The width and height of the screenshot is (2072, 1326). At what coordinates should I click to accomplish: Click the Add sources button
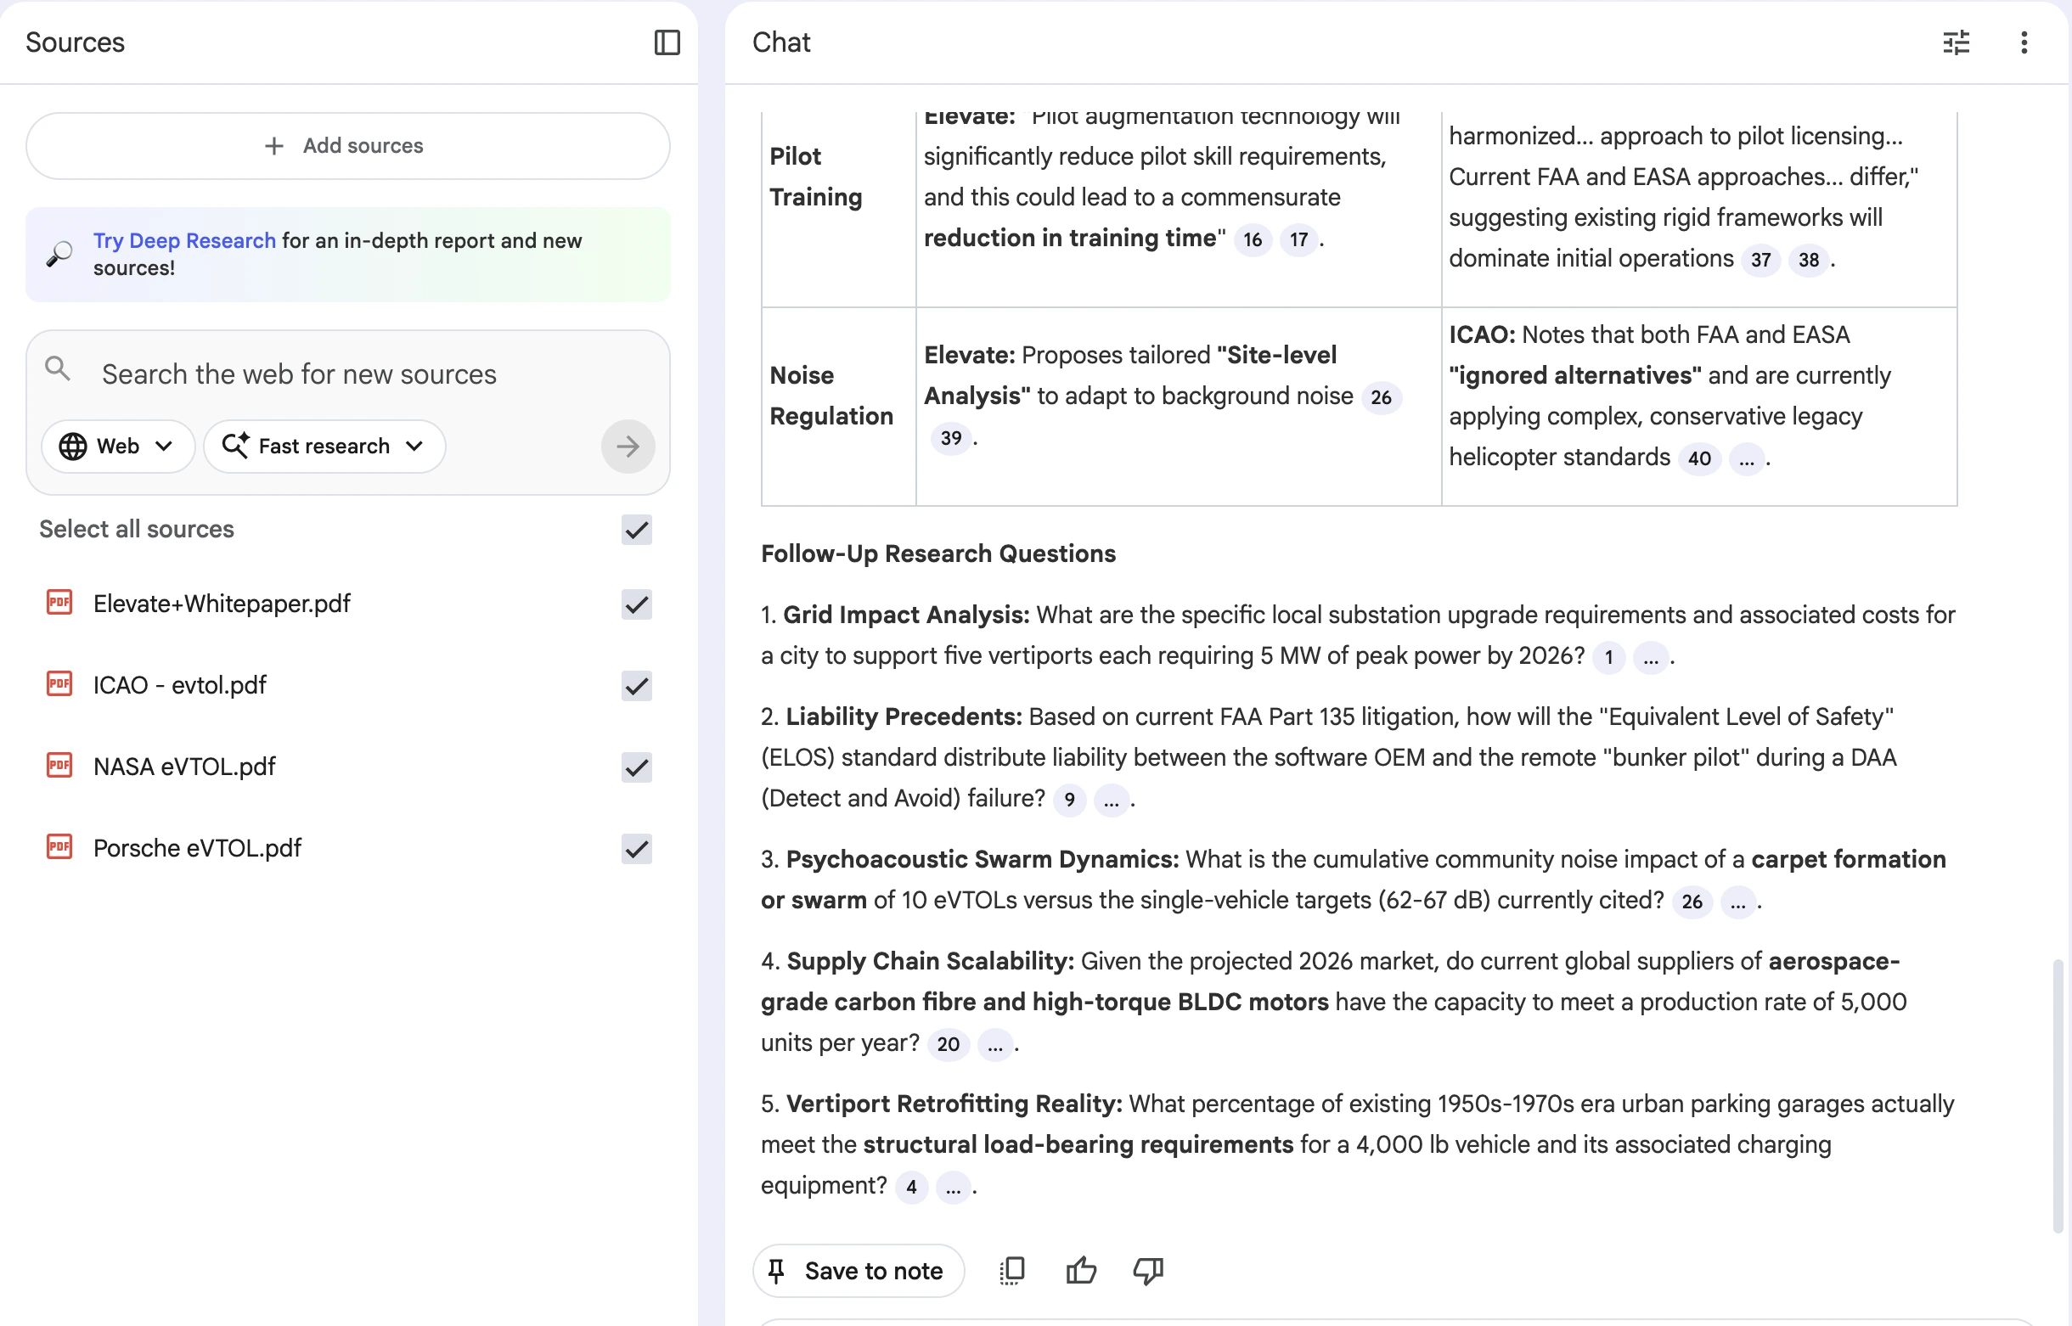(347, 145)
